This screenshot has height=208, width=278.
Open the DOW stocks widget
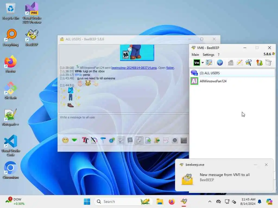click(15, 201)
